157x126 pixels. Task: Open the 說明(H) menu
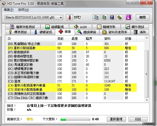23,10
